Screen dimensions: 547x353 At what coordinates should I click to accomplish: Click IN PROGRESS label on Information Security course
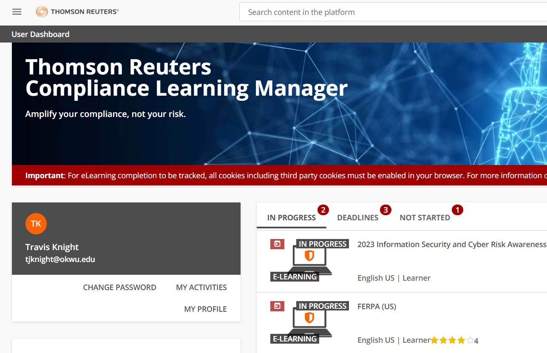pyautogui.click(x=323, y=244)
